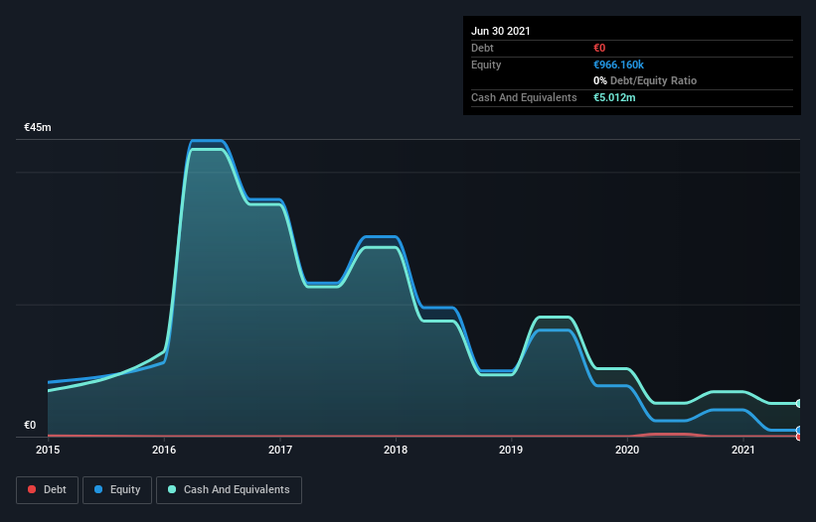816x522 pixels.
Task: Click the Debt row label in tooltip
Action: (x=482, y=48)
